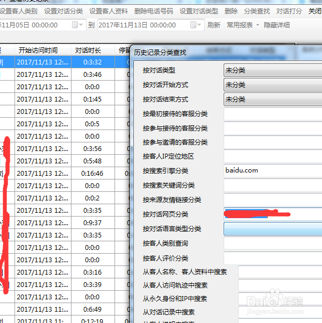Click search engine field containing baidu.com
This screenshot has height=323, width=322.
tap(273, 170)
